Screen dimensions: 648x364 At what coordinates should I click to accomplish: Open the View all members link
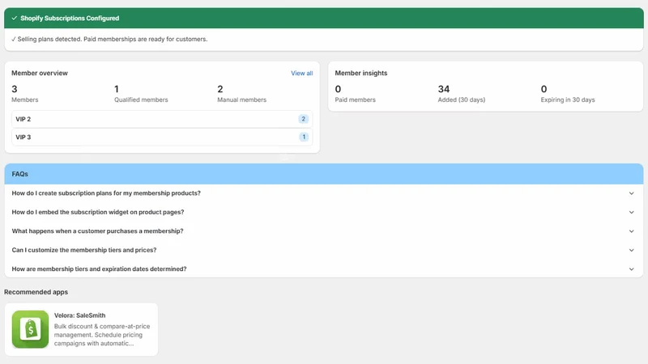(x=301, y=73)
